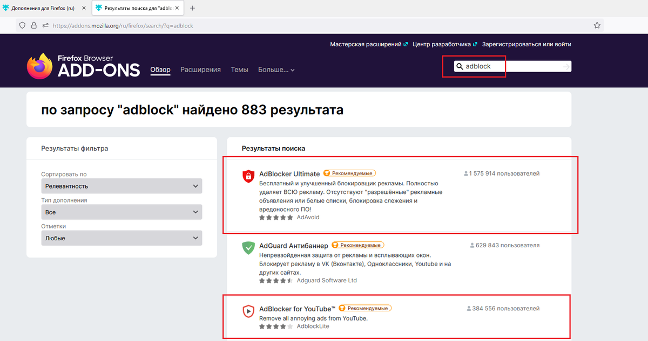The image size is (648, 341).
Task: Click the 'Результаты фильтра' heading
Action: (x=75, y=149)
